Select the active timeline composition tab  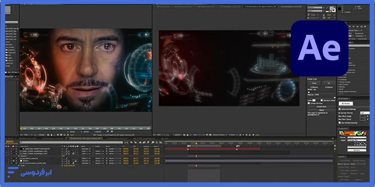click(84, 139)
